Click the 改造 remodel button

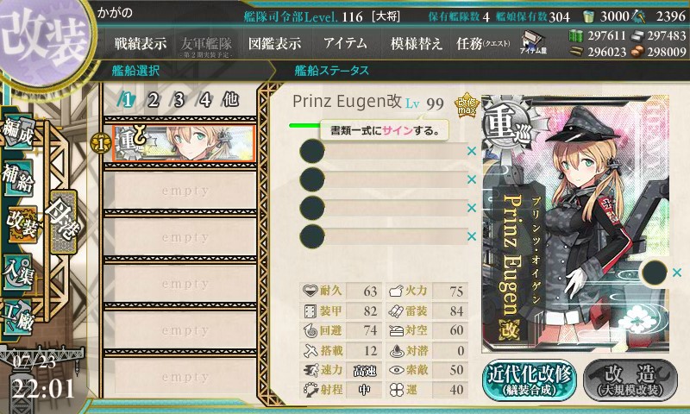[630, 380]
